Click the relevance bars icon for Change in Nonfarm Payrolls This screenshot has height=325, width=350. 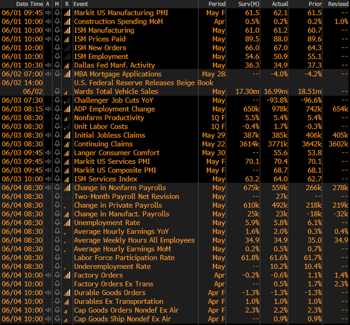[x=67, y=188]
